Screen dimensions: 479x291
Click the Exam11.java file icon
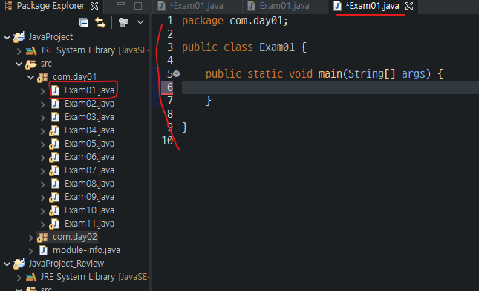(x=54, y=224)
